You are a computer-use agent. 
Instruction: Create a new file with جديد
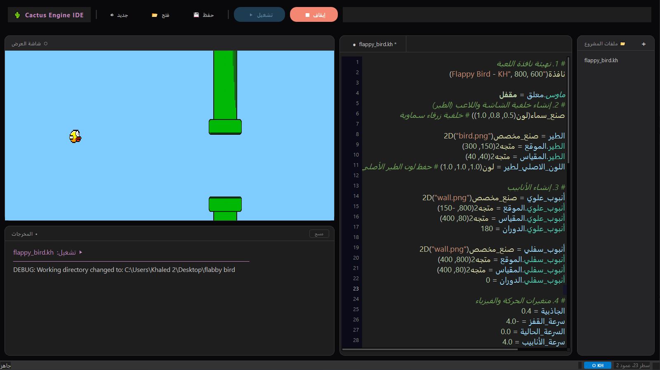[x=119, y=15]
